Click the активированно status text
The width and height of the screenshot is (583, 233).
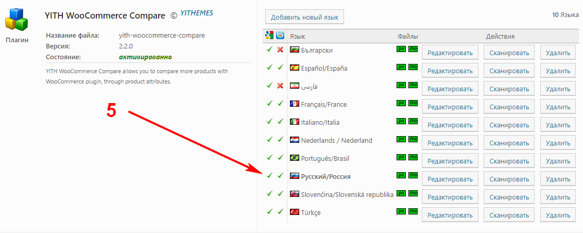[145, 57]
